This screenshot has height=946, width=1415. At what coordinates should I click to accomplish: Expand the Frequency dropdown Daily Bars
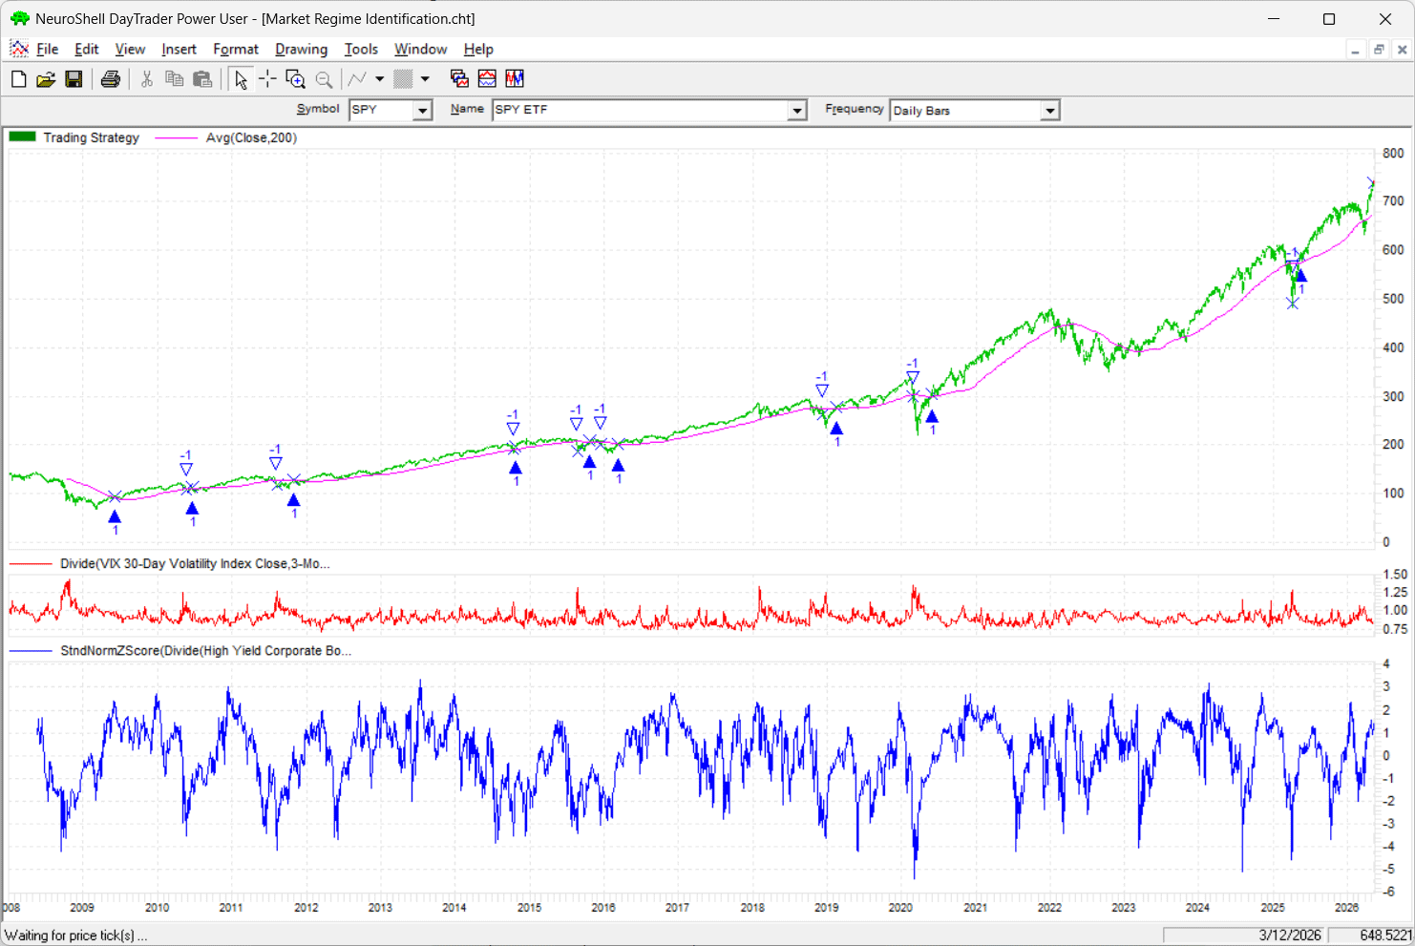tap(1050, 111)
